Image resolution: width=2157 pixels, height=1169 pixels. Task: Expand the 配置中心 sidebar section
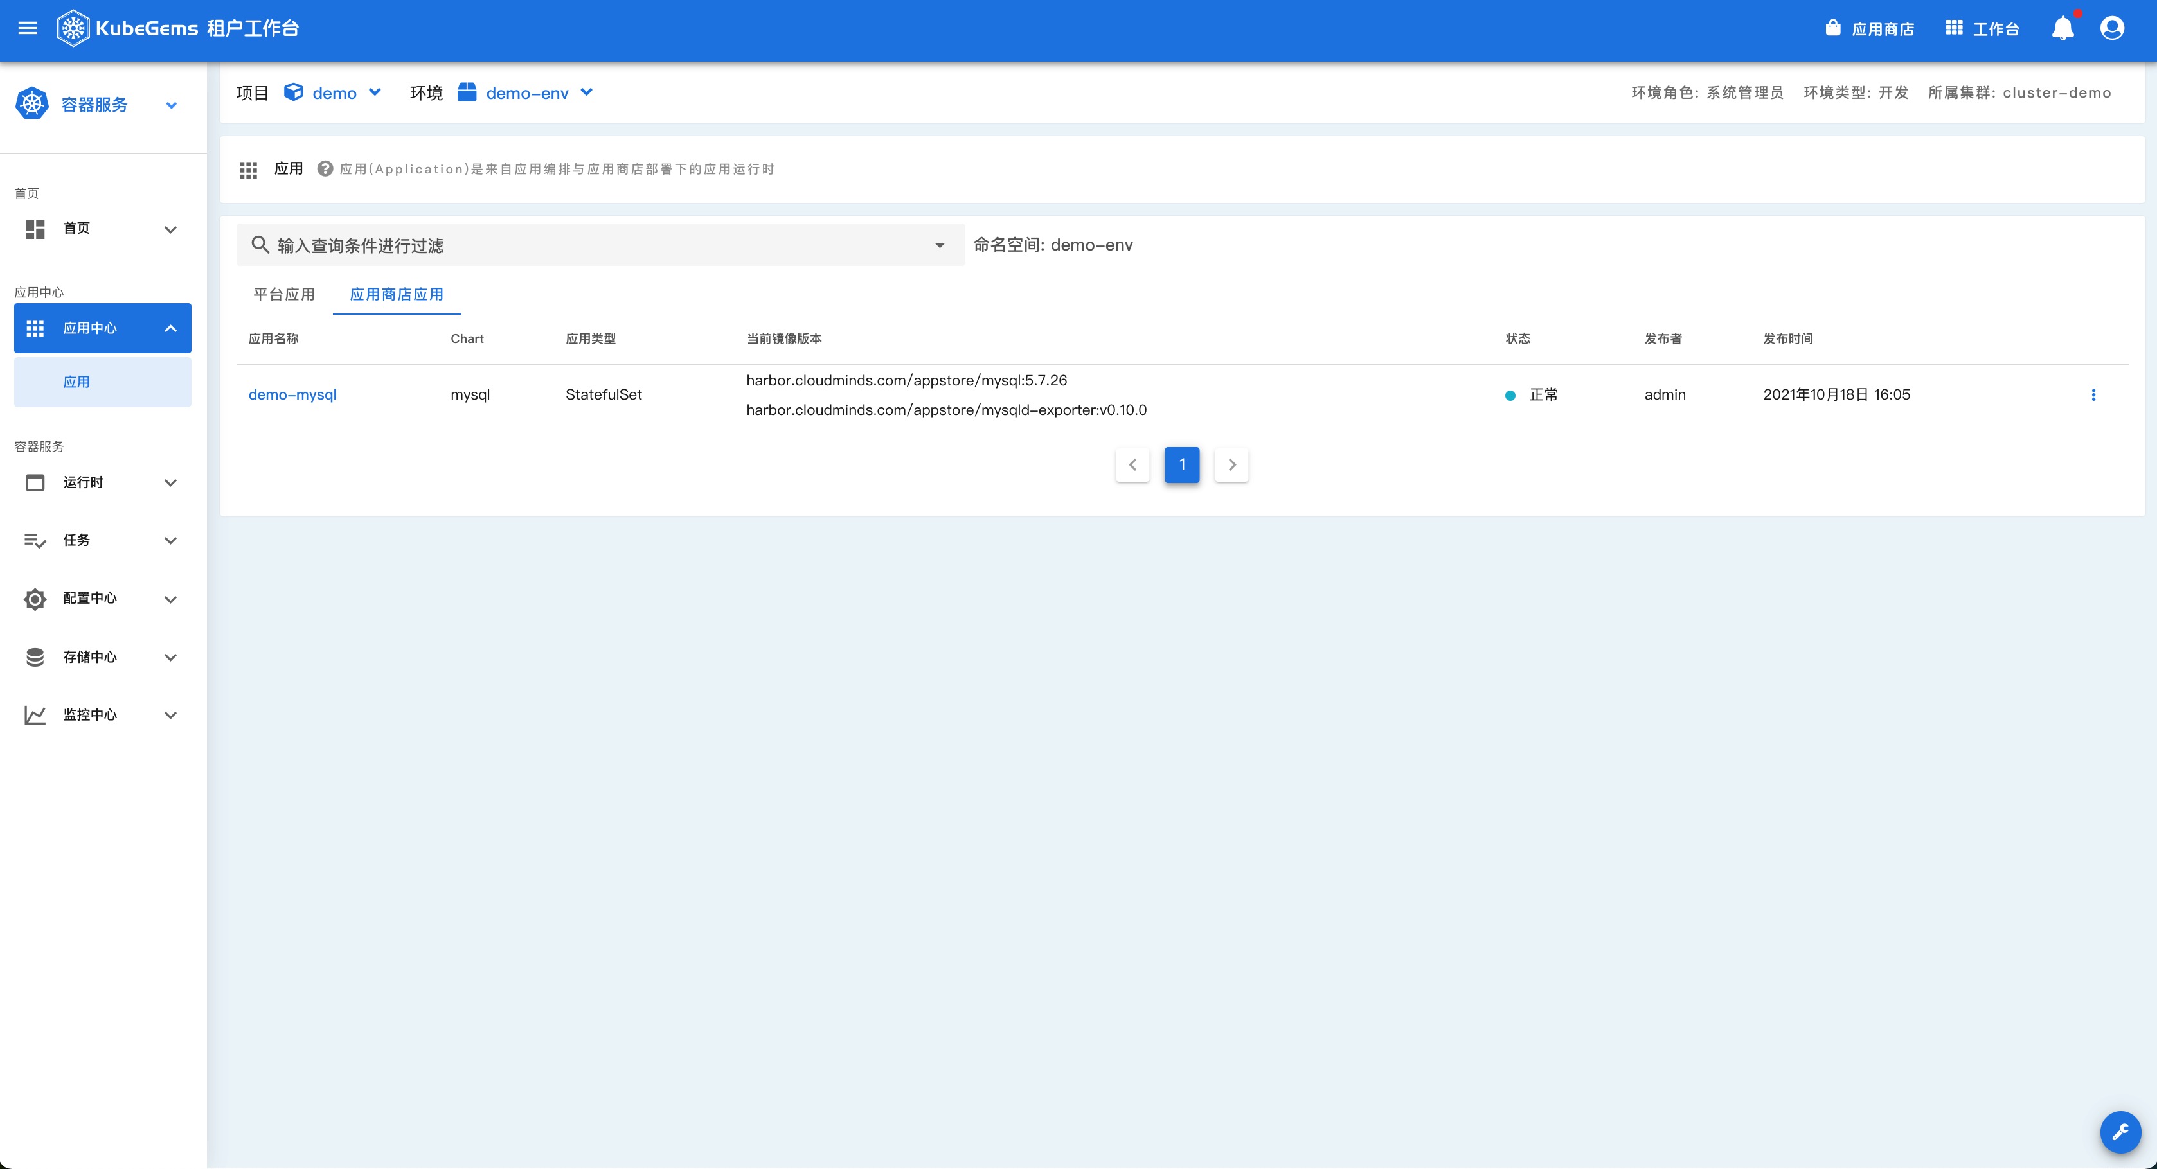(171, 599)
